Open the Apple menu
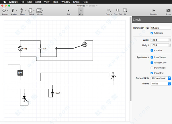This screenshot has height=124, width=172. point(5,2)
